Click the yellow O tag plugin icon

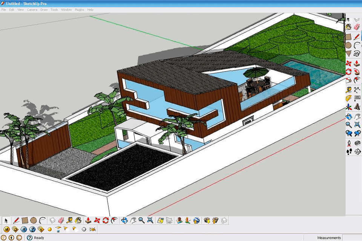point(15,229)
